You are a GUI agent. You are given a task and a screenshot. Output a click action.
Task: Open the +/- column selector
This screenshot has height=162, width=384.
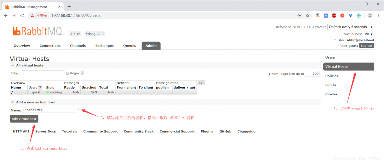coord(201,83)
